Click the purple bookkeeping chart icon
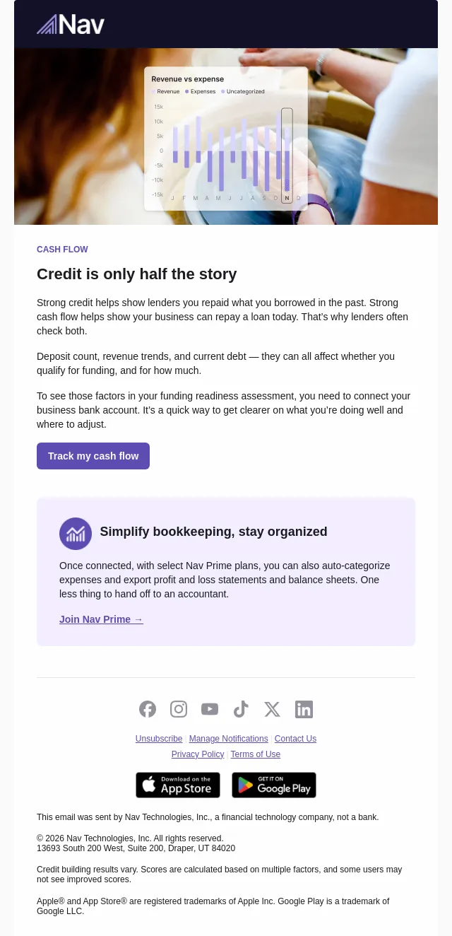The height and width of the screenshot is (936, 452). (x=76, y=534)
